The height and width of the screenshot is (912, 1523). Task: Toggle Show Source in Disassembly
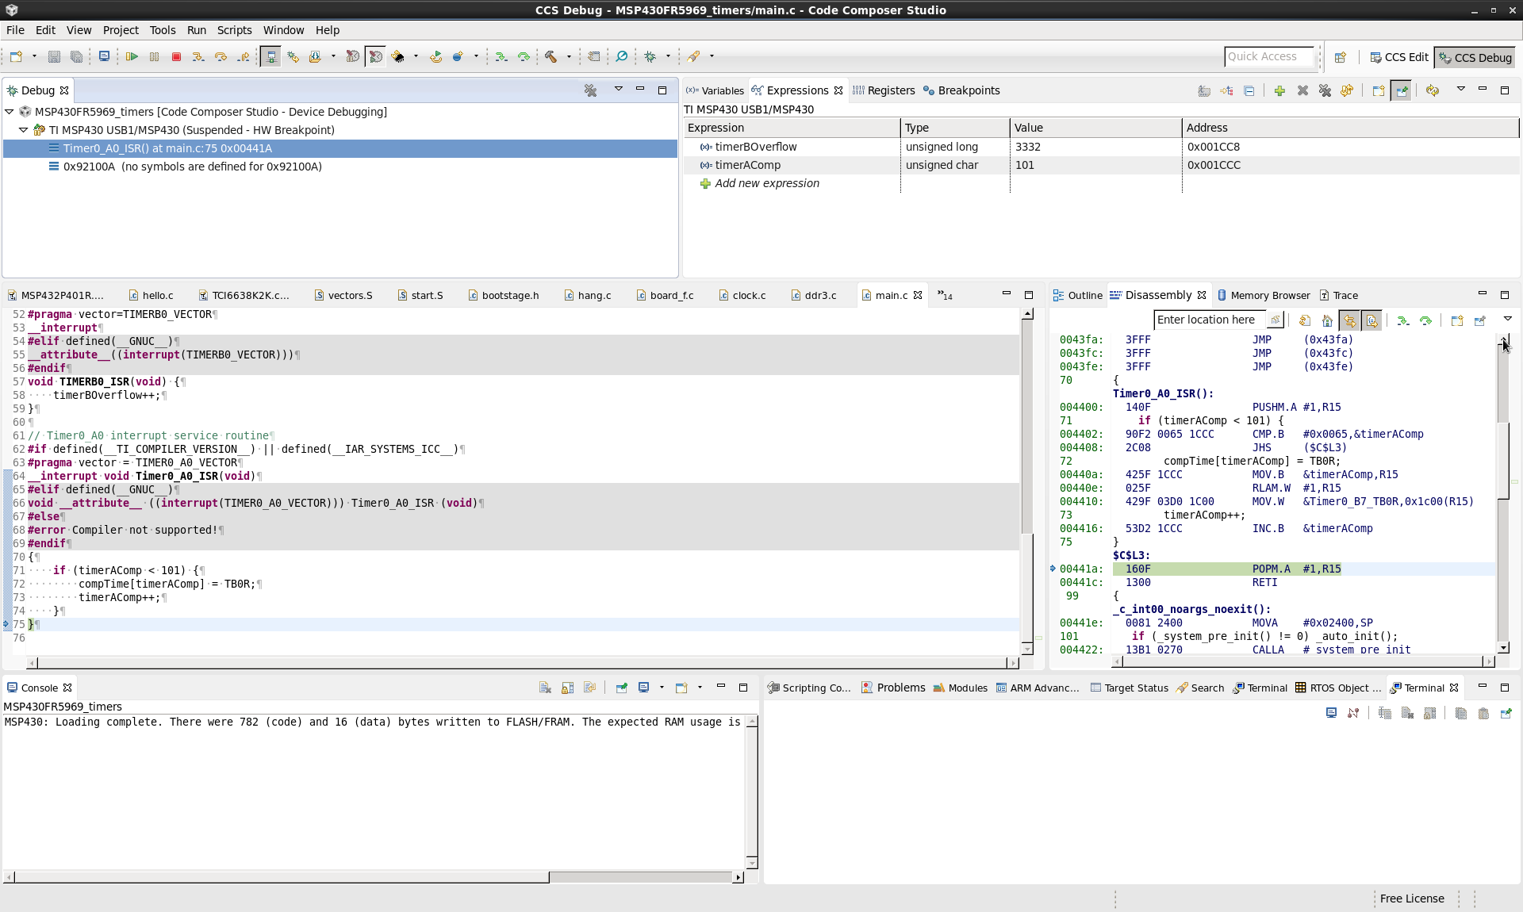[1371, 320]
